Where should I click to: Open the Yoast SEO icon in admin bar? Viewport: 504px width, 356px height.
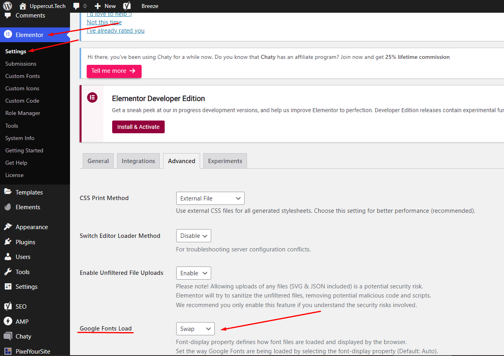[127, 6]
